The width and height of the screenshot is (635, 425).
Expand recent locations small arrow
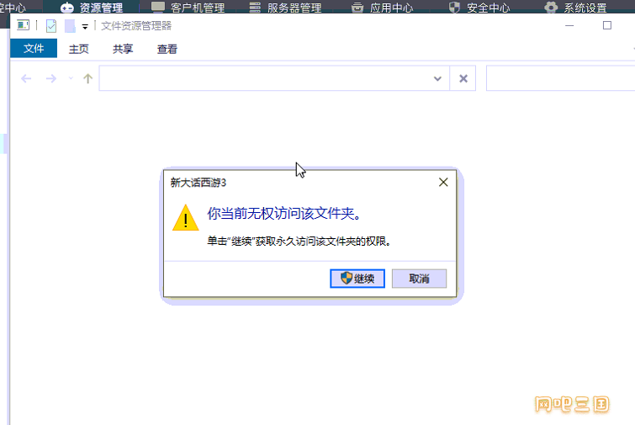[x=71, y=78]
